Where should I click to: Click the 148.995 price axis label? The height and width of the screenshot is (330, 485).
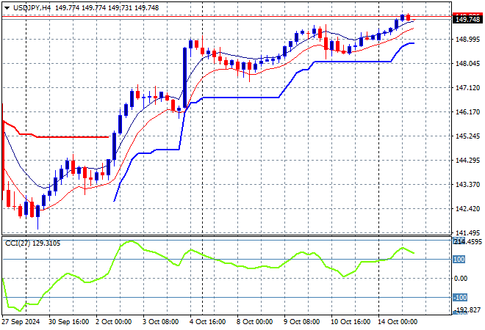click(x=467, y=39)
